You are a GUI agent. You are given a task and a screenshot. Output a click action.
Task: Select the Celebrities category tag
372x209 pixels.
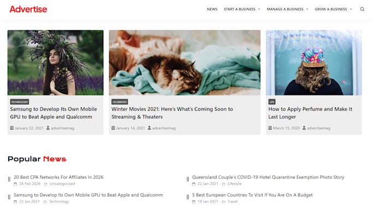tap(120, 102)
